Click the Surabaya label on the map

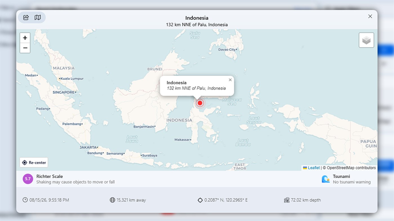coord(150,156)
